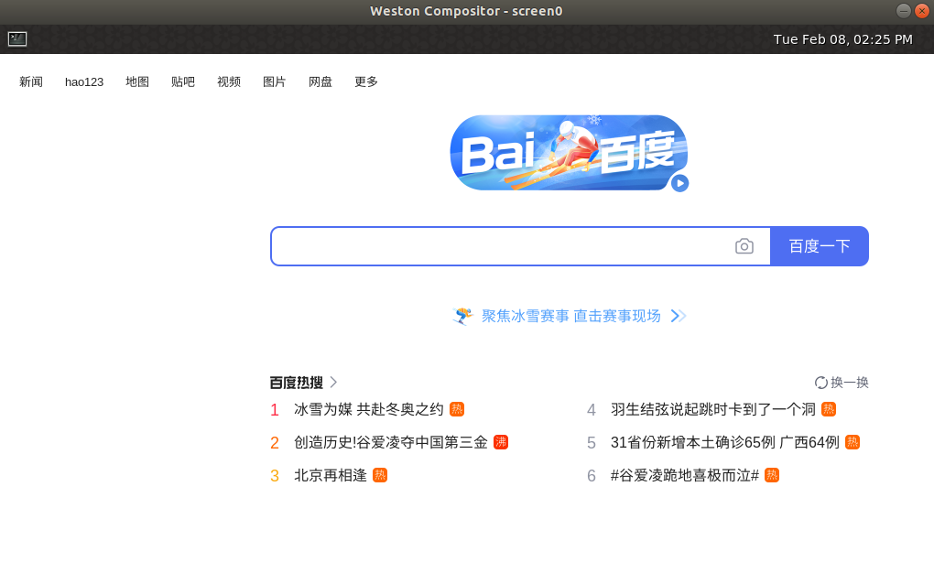Click rank number 3 in hot search

275,476
